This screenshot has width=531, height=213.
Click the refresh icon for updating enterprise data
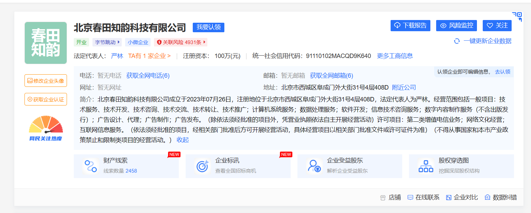457,41
